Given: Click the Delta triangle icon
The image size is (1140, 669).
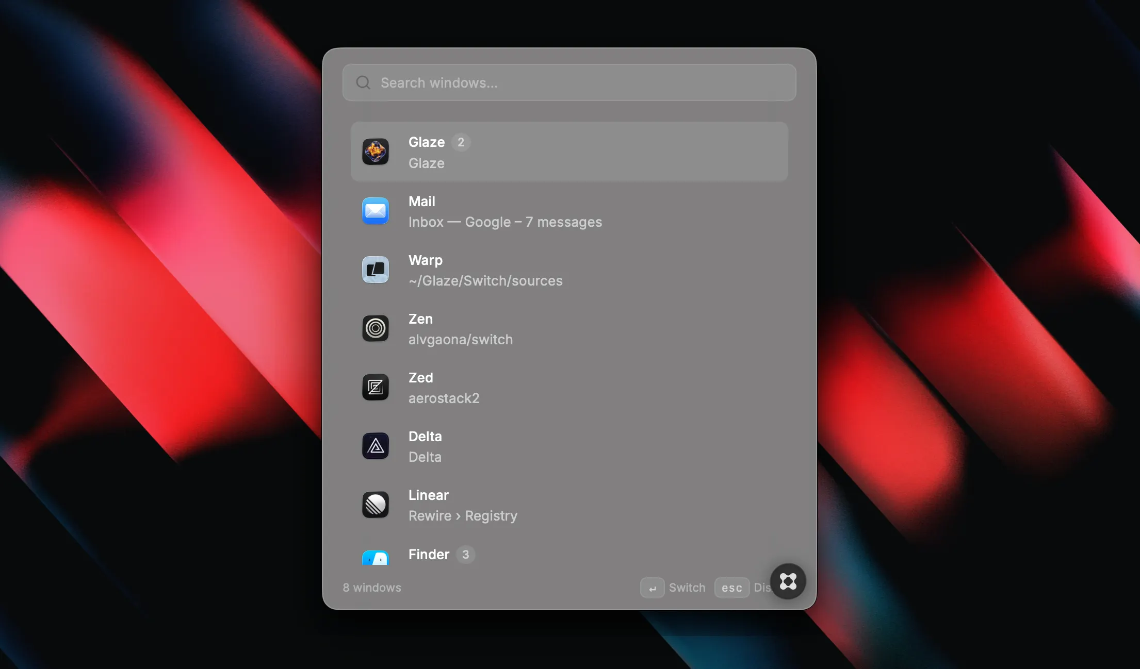Looking at the screenshot, I should 376,446.
